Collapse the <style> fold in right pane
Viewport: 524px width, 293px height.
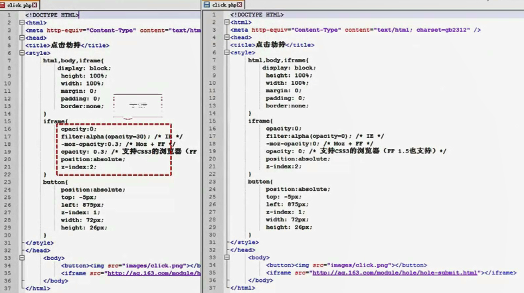click(227, 53)
